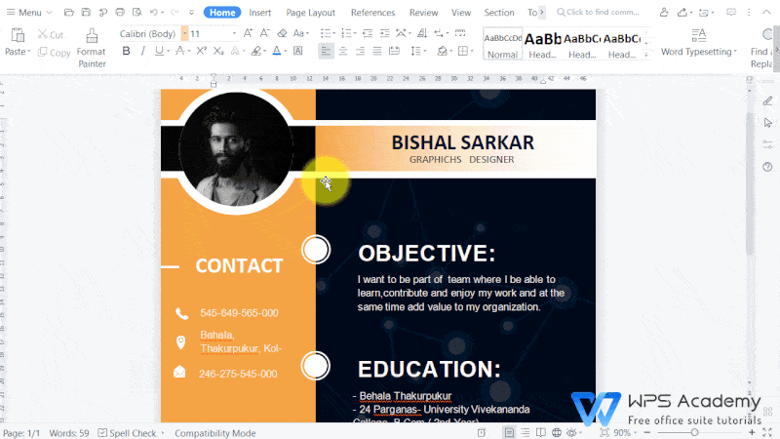Toggle Italic formatting

(x=142, y=51)
